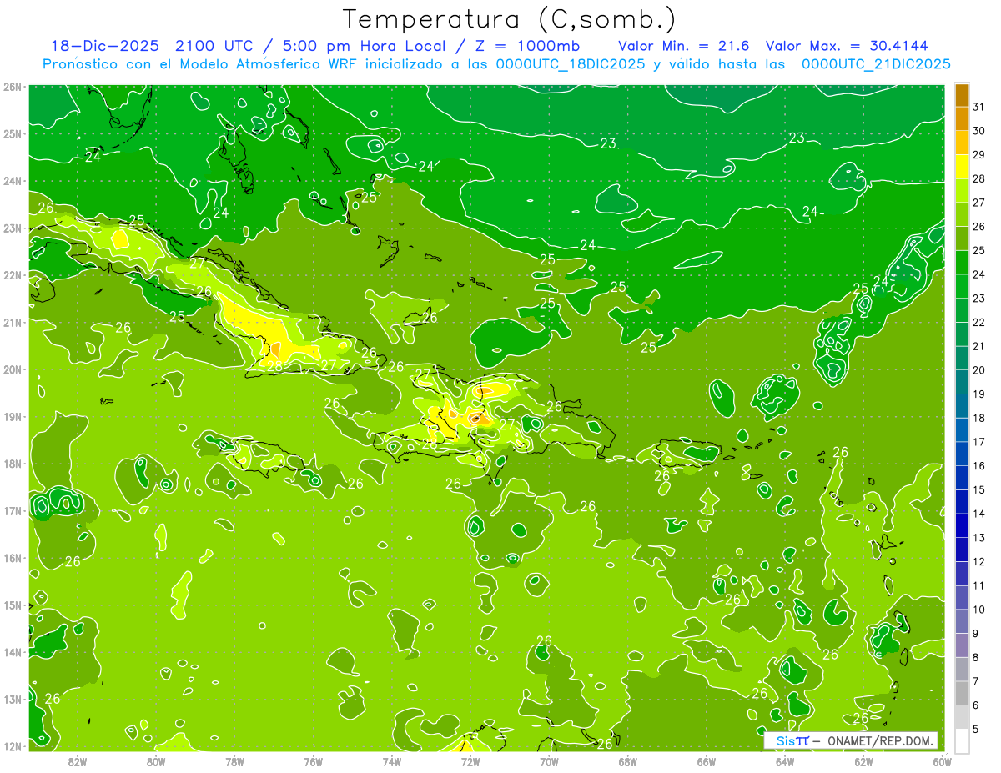Click the "60W" longitude axis label
This screenshot has height=773, width=1001.
pos(941,761)
